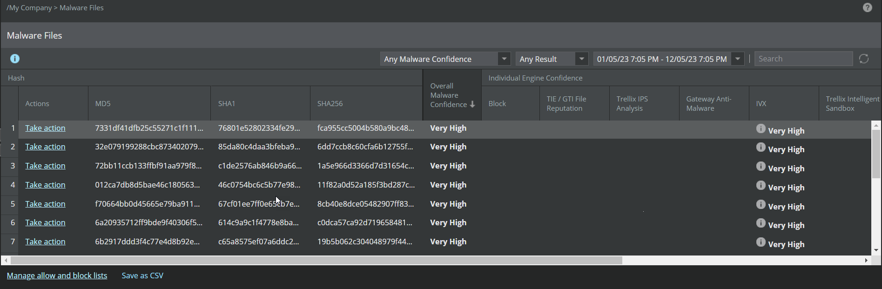882x289 pixels.
Task: Click the Actions column header
Action: click(x=53, y=103)
